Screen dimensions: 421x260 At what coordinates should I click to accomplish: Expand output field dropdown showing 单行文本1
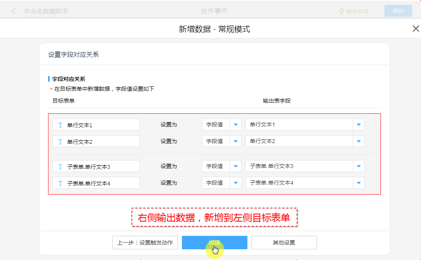[x=359, y=124]
